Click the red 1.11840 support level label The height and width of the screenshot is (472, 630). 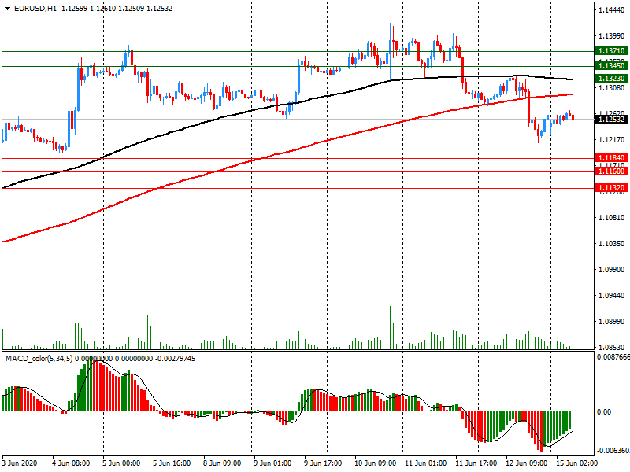point(611,158)
